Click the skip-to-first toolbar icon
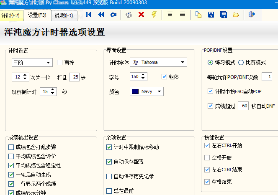This screenshot has height=195, width=278. pyautogui.click(x=88, y=15)
